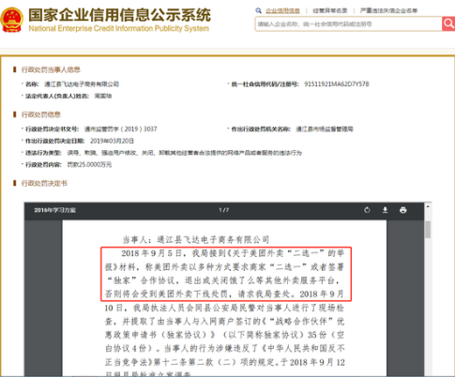Download the PDF decision document

(x=386, y=210)
